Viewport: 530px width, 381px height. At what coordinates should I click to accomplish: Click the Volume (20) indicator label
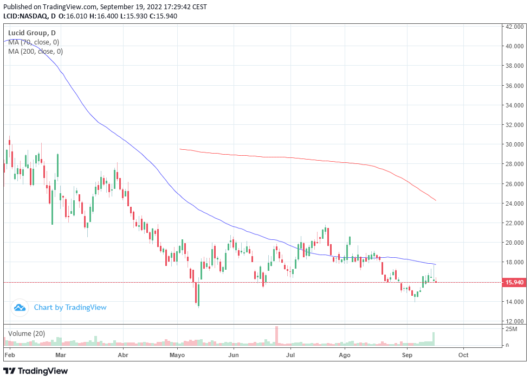pos(27,334)
